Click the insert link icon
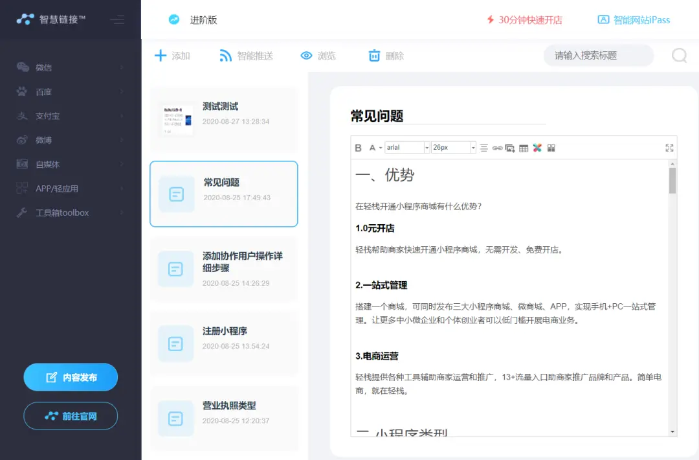This screenshot has height=460, width=699. tap(497, 148)
